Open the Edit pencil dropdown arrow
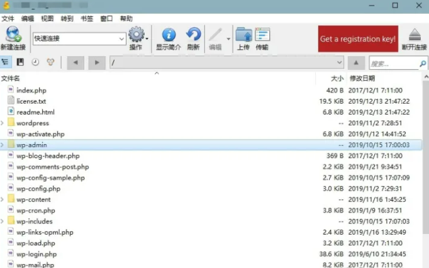 [x=228, y=39]
